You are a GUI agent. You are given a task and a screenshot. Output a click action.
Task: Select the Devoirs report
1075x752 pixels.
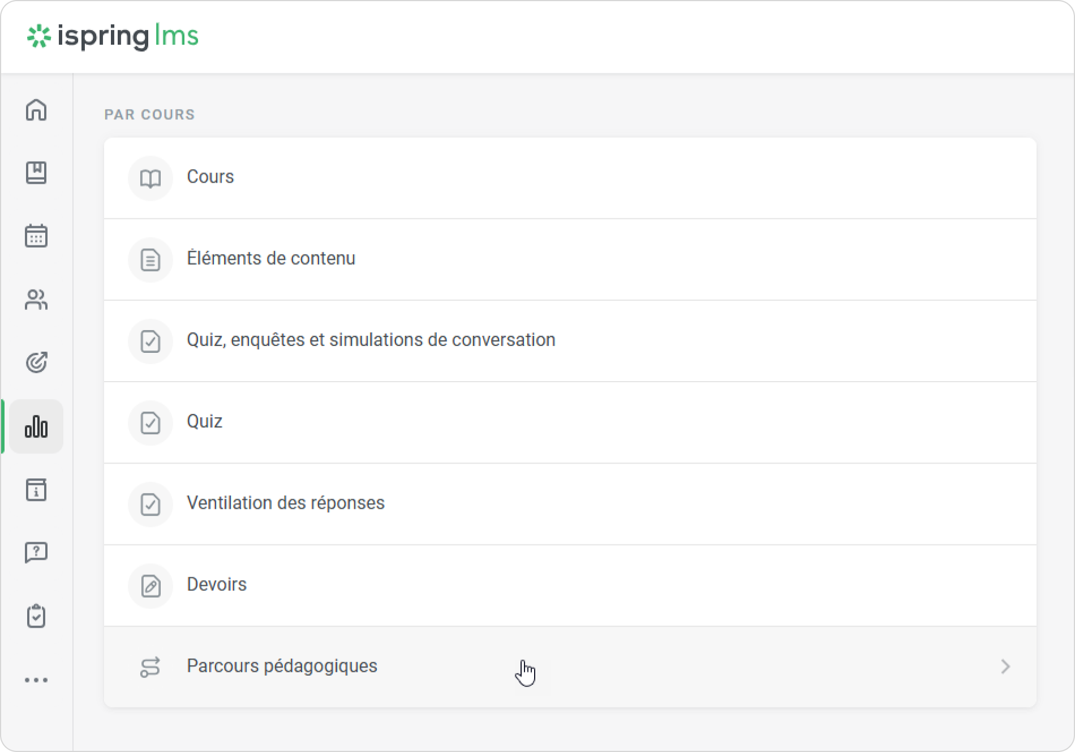coord(217,584)
